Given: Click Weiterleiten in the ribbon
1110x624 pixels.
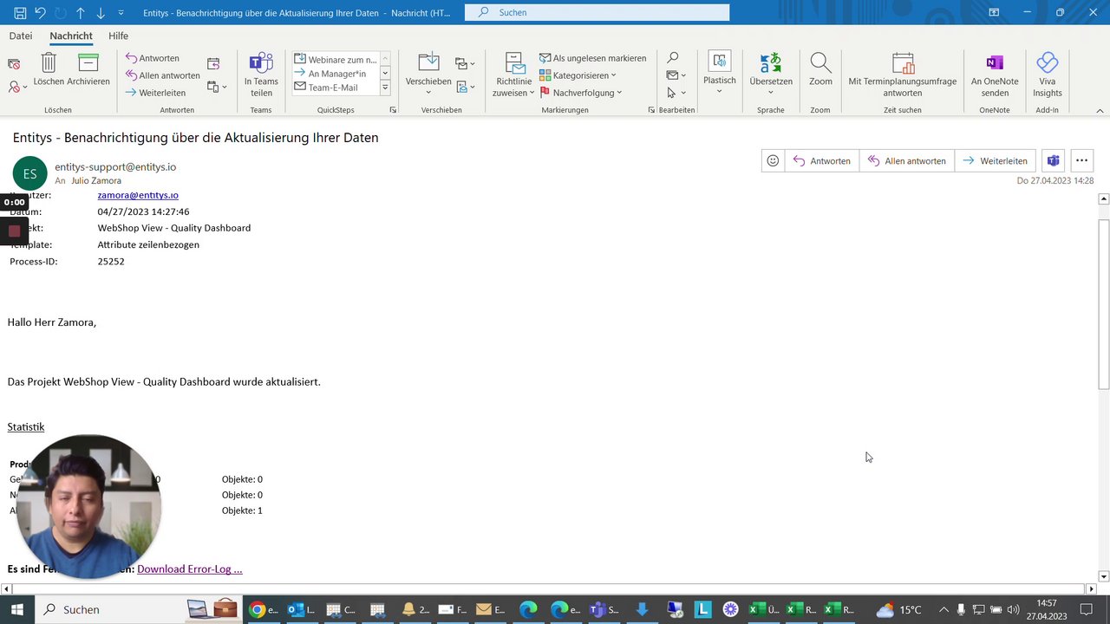Looking at the screenshot, I should 156,93.
